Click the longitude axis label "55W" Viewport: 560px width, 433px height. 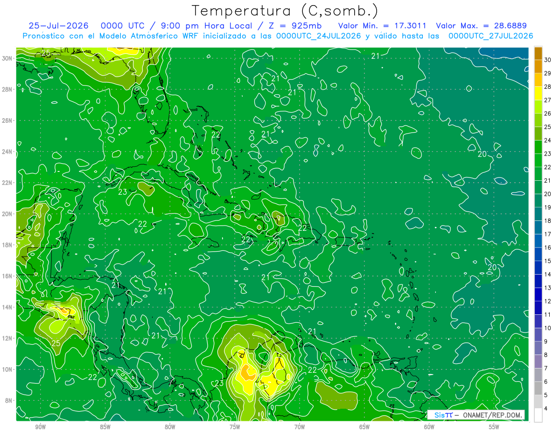pos(494,427)
